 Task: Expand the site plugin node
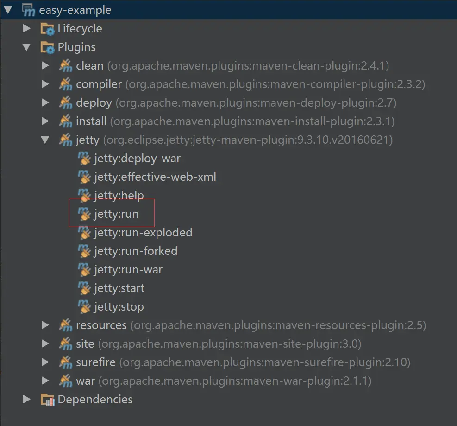coord(45,343)
